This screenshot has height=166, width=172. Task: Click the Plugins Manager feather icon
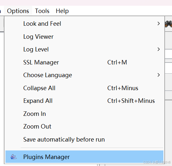click(13, 157)
